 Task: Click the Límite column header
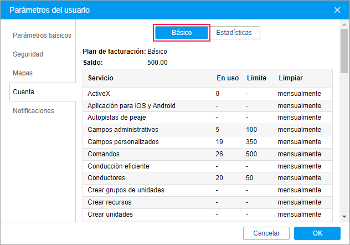pos(257,78)
